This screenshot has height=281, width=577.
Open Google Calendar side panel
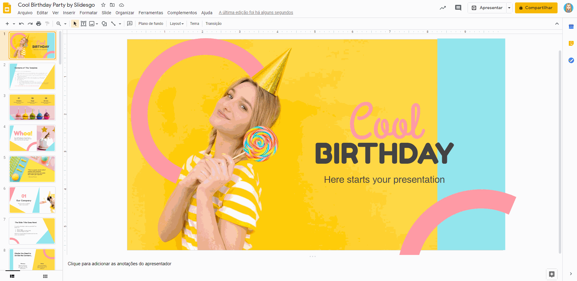coord(571,27)
